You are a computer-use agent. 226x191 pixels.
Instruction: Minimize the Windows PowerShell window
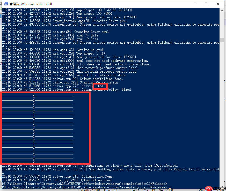[x=194, y=4]
